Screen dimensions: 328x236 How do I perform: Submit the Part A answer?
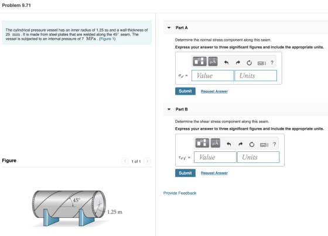(185, 91)
